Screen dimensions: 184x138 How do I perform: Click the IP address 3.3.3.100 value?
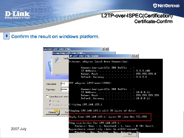point(143,71)
